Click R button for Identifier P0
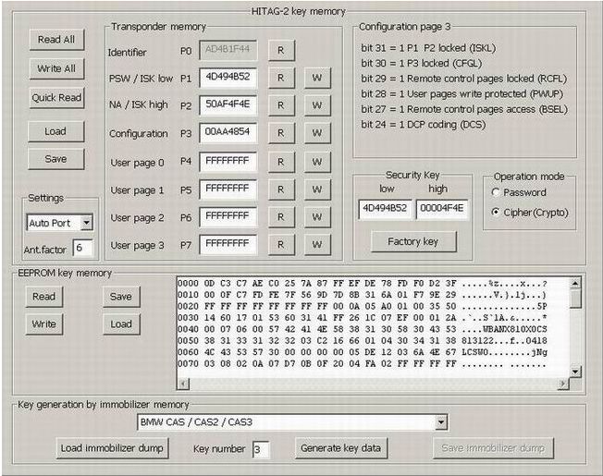Screen dimensions: 603x476 [x=280, y=48]
